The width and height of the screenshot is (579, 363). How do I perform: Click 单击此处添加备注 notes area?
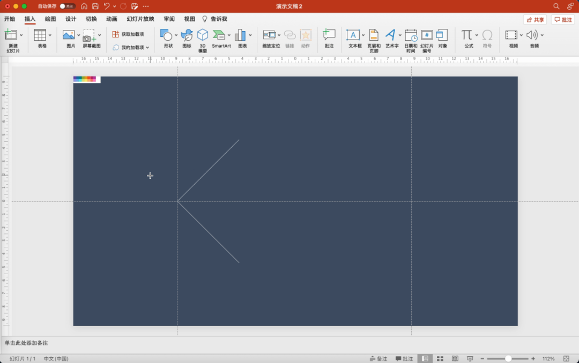tap(26, 343)
